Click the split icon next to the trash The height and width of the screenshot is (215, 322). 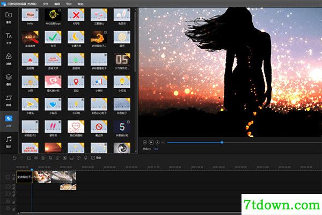pyautogui.click(x=36, y=158)
